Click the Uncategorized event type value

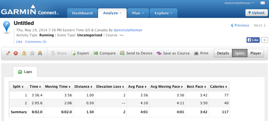point(90,35)
